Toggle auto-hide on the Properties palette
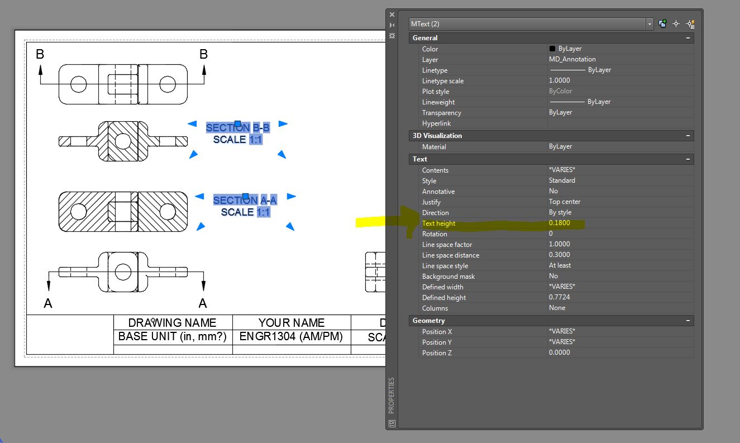The width and height of the screenshot is (740, 443). 392,25
